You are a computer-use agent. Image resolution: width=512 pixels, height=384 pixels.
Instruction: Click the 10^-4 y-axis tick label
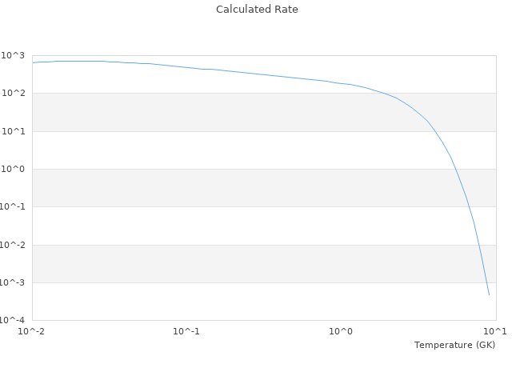[13, 321]
